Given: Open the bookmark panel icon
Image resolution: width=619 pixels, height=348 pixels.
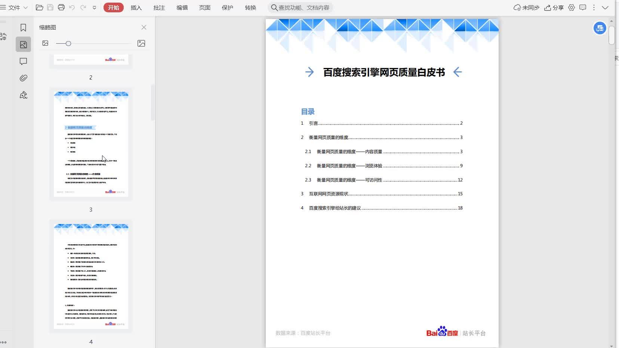Looking at the screenshot, I should (x=23, y=27).
